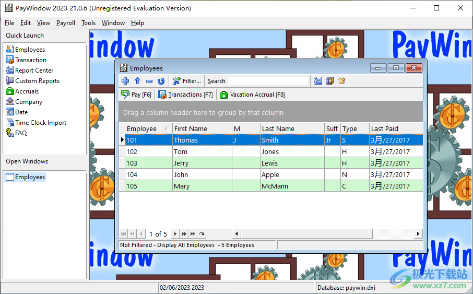The height and width of the screenshot is (294, 473).
Task: Click Database: paywin.dxi status field
Action: click(393, 288)
